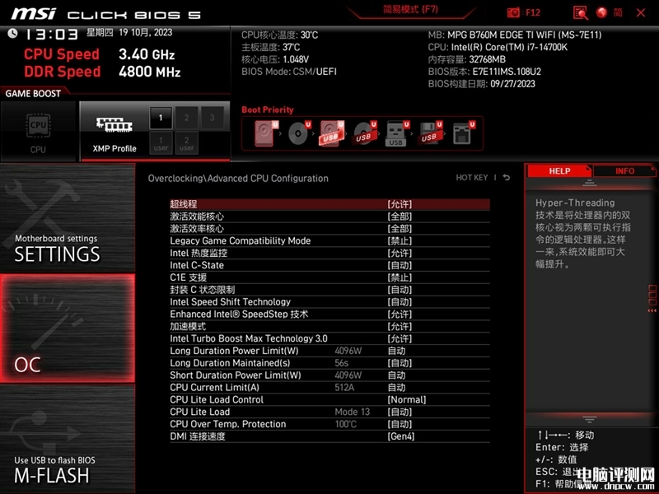Select XMP user profile 1
The image size is (659, 494).
[161, 143]
